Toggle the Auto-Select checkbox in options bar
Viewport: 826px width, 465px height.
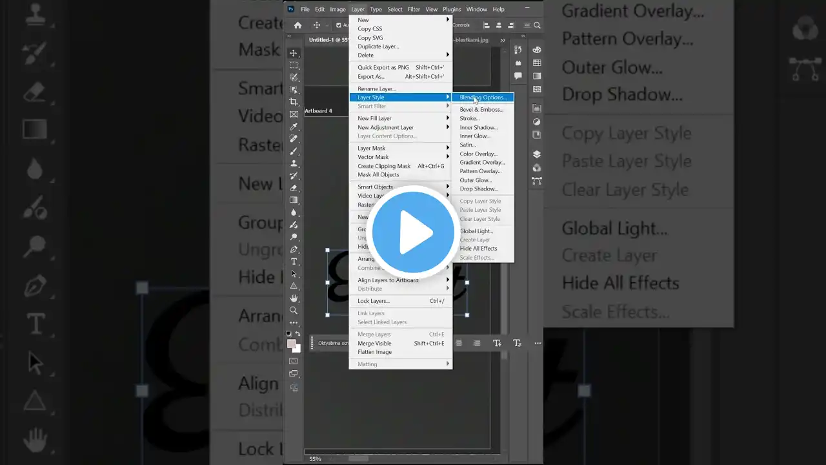coord(339,25)
